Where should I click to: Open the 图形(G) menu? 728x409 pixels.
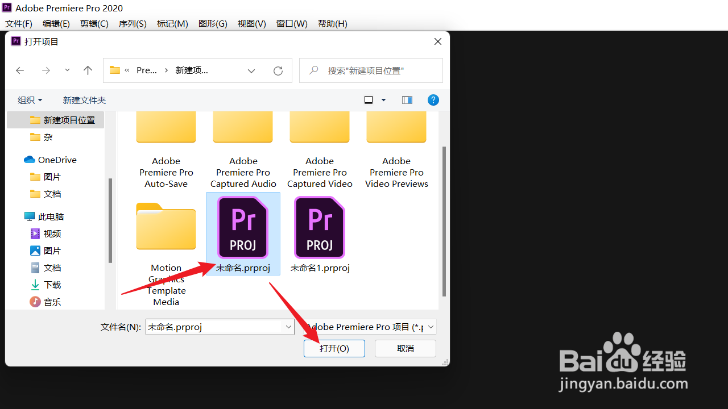(213, 24)
